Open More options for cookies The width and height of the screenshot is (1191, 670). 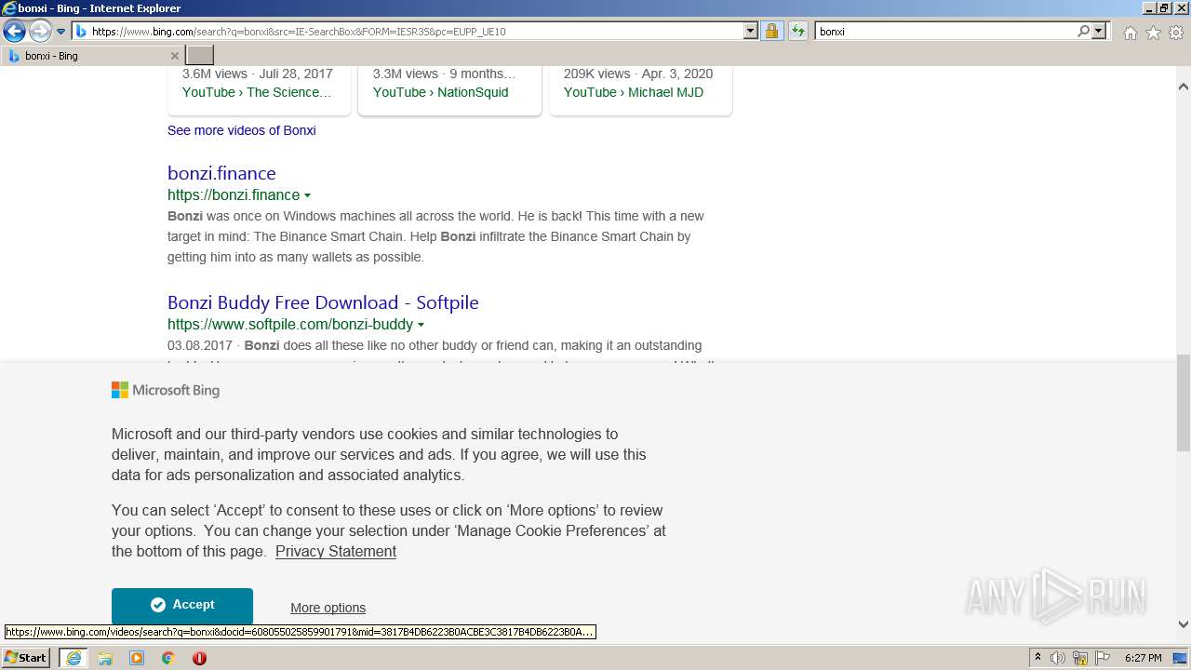click(x=328, y=608)
